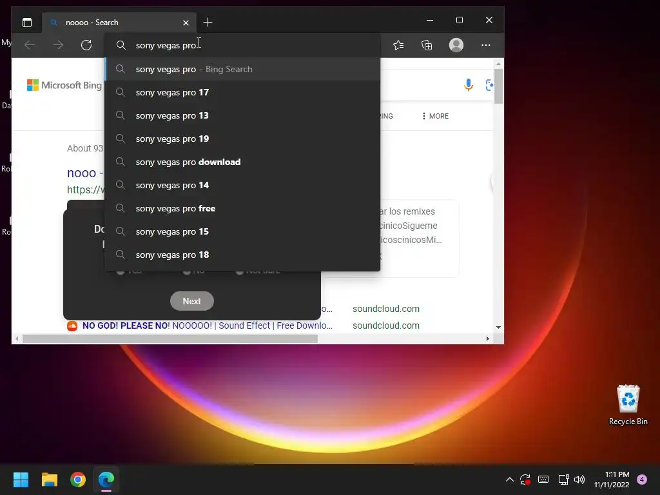Open notification center badge showing 4

click(642, 480)
